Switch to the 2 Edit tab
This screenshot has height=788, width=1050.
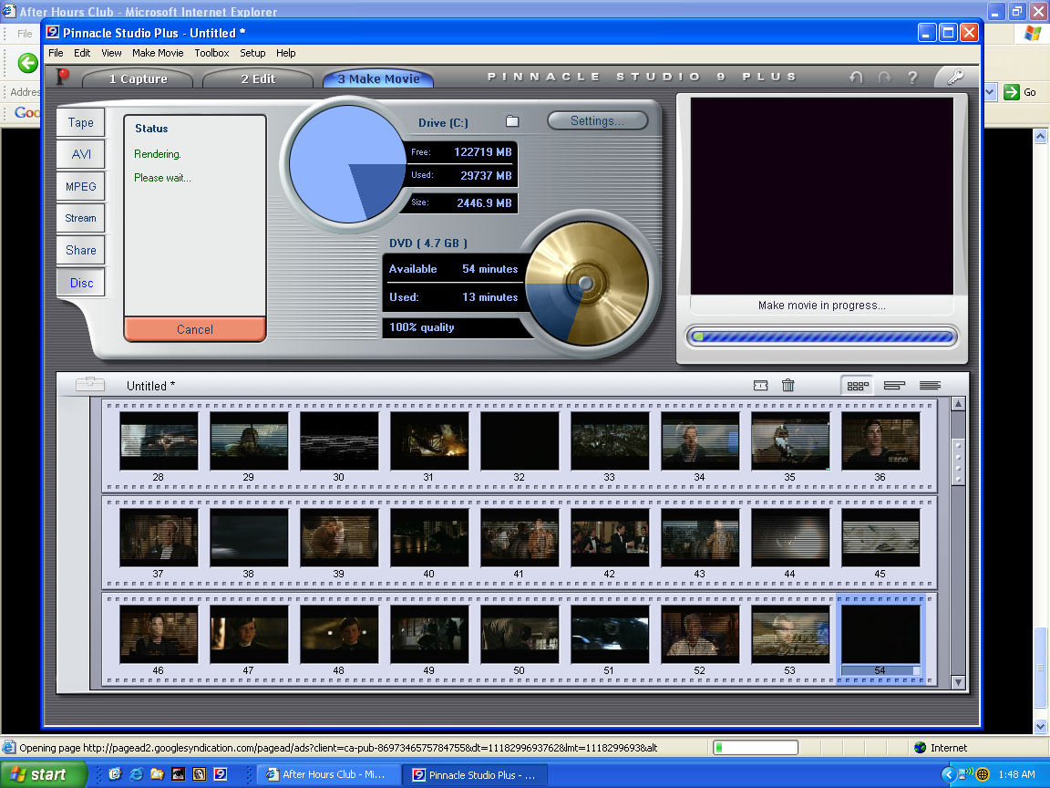click(x=259, y=79)
